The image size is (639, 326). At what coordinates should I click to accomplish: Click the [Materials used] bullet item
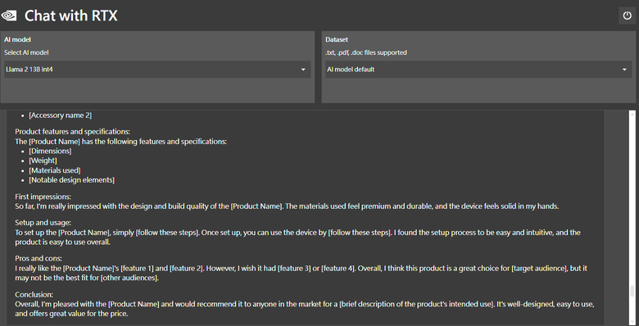pos(55,170)
